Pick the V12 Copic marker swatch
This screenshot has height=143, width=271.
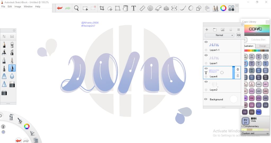coord(252,91)
